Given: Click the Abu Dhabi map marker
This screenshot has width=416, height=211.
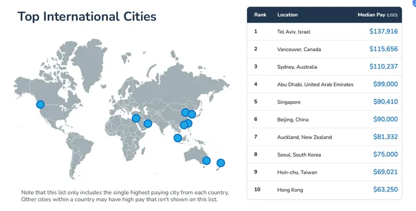Looking at the screenshot, I should click(148, 123).
